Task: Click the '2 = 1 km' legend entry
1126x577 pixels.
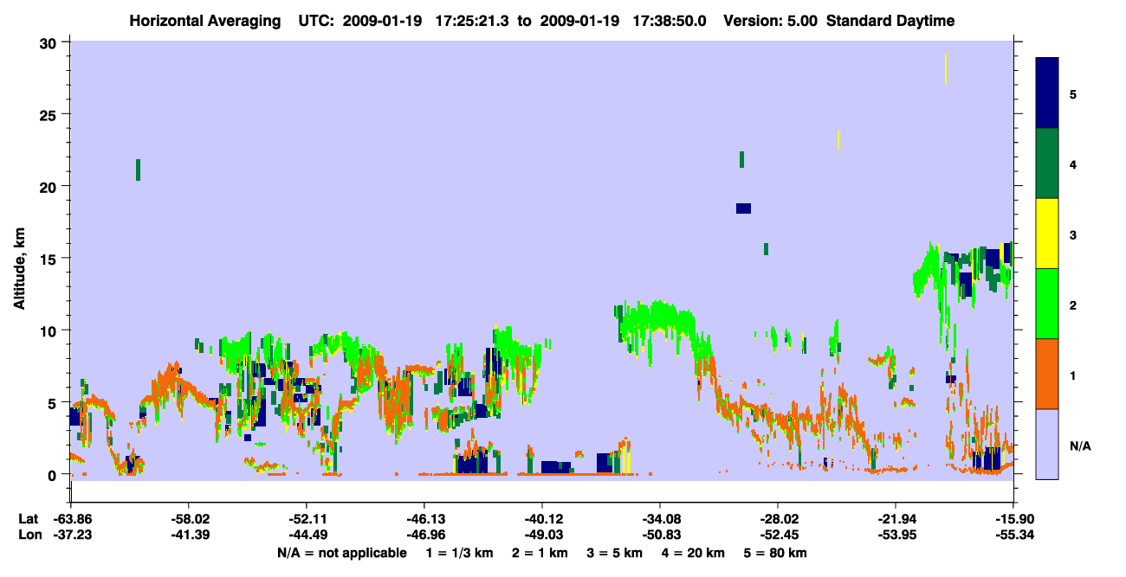Action: [x=539, y=553]
